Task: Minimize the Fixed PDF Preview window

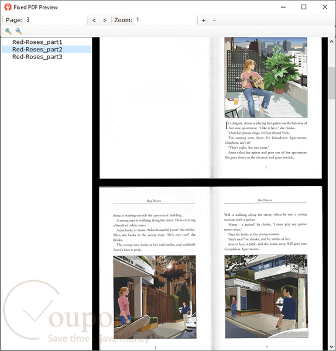Action: [x=283, y=7]
